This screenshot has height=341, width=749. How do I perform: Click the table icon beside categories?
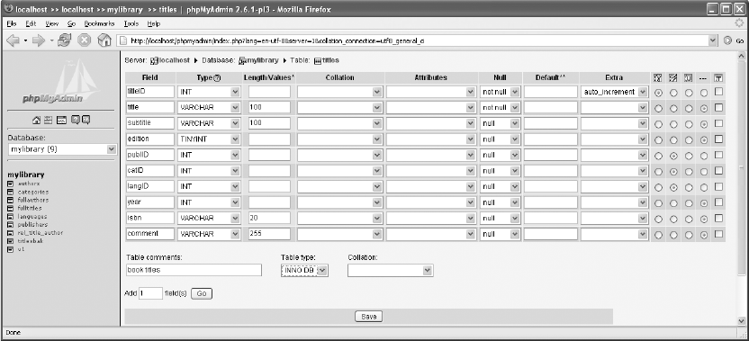tap(11, 192)
